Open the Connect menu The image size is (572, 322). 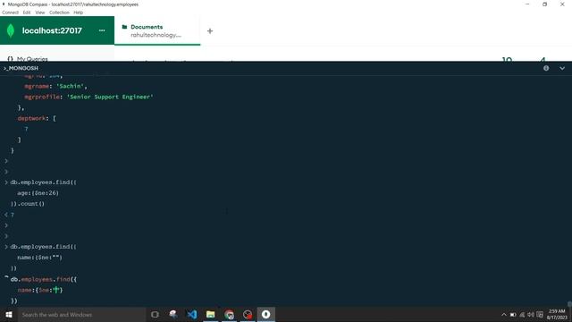tap(10, 13)
